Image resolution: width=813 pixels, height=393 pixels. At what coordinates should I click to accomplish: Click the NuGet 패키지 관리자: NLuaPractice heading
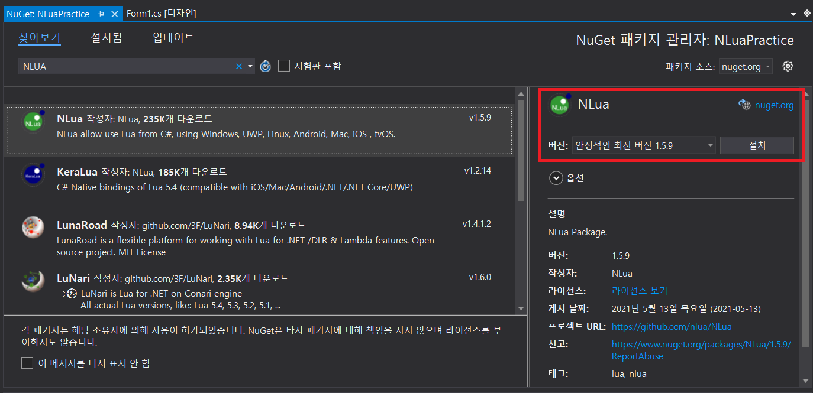685,40
